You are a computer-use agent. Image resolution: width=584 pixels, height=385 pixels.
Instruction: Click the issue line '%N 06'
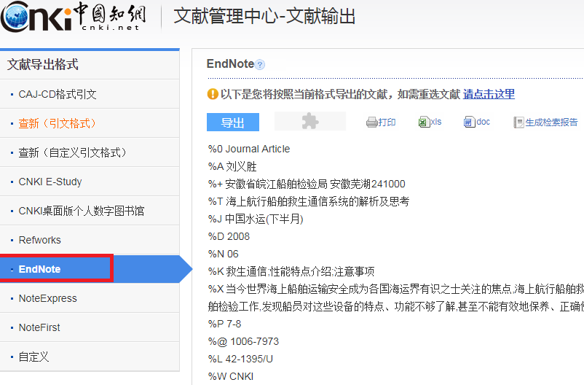click(x=223, y=254)
